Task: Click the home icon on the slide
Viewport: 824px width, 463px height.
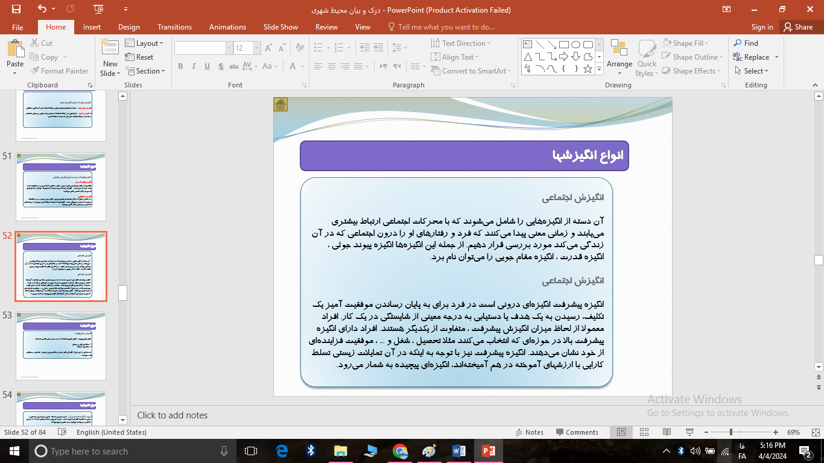Action: tap(280, 105)
